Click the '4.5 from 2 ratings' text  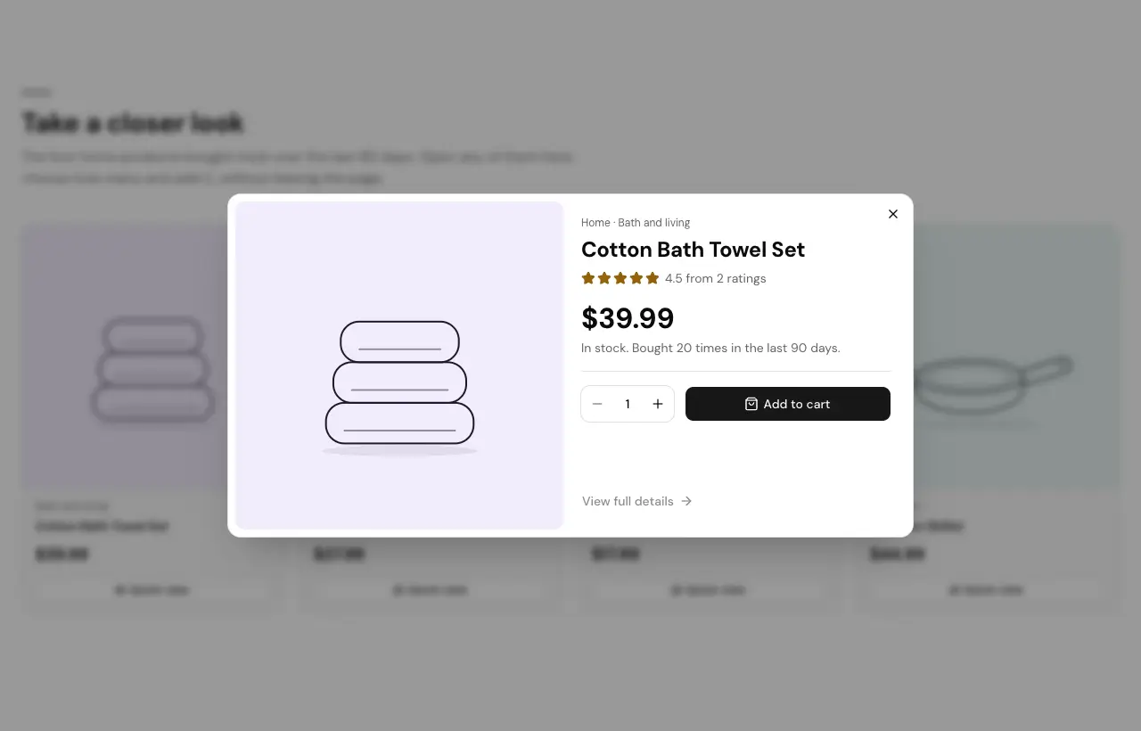(x=716, y=278)
